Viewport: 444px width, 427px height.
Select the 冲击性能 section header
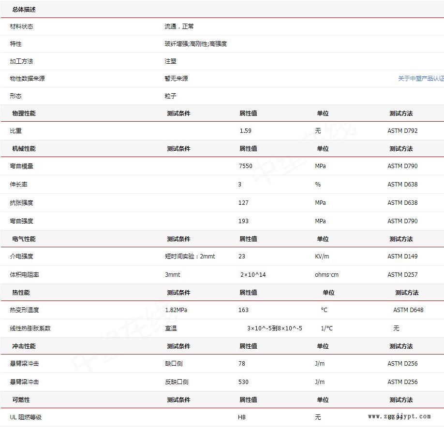[x=24, y=346]
